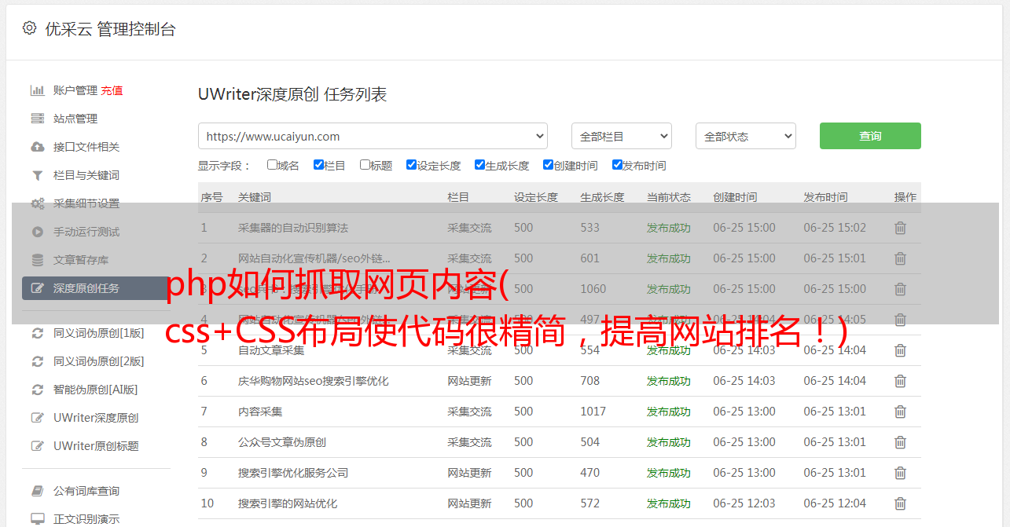Viewport: 1010px width, 527px height.
Task: Open the 全部栏目 dropdown
Action: click(622, 136)
